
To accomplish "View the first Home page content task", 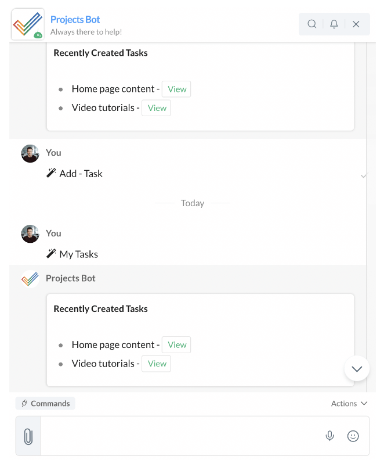I will pyautogui.click(x=176, y=89).
